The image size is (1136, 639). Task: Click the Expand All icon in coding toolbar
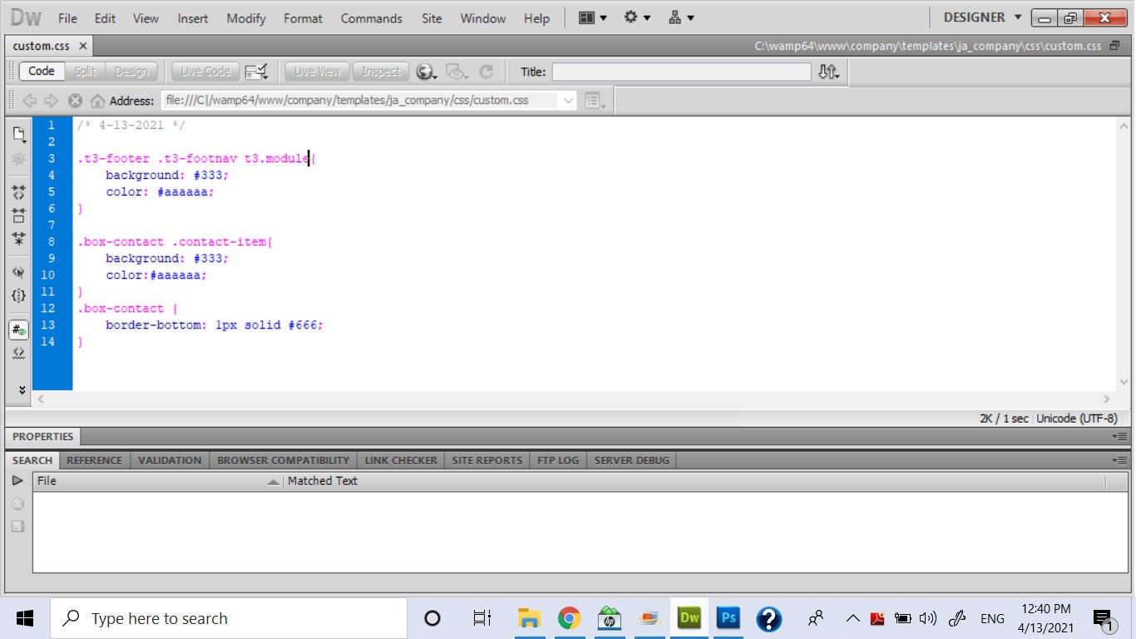pos(18,239)
